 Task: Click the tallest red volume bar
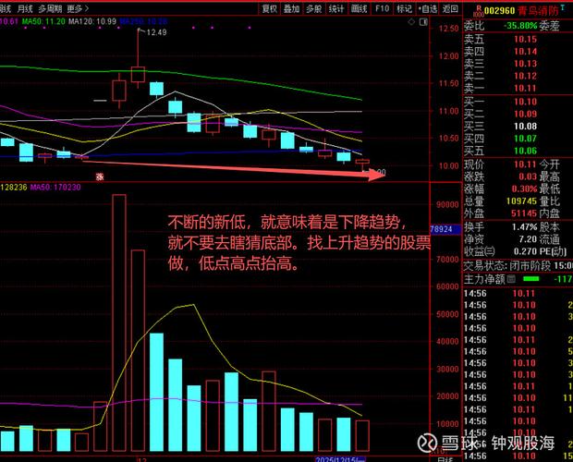119,322
